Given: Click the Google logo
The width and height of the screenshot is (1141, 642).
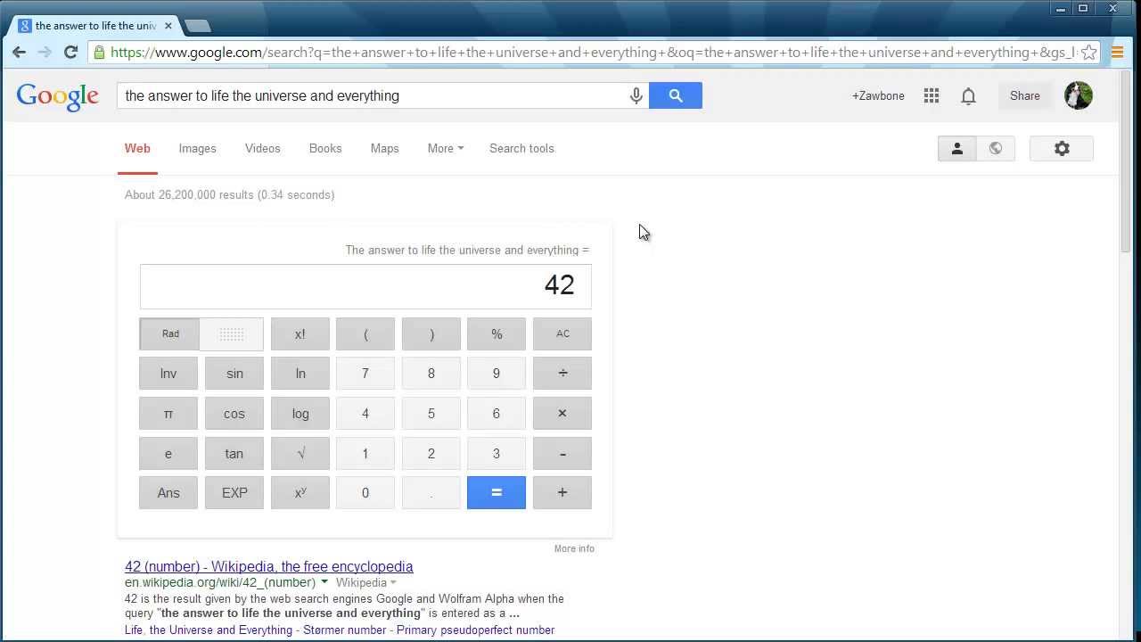Looking at the screenshot, I should 57,97.
